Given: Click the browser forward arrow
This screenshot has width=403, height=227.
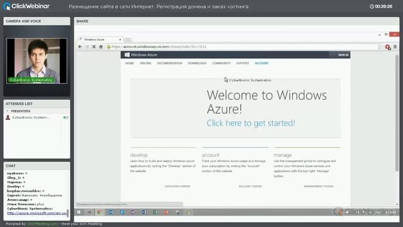Looking at the screenshot, I should (87, 47).
